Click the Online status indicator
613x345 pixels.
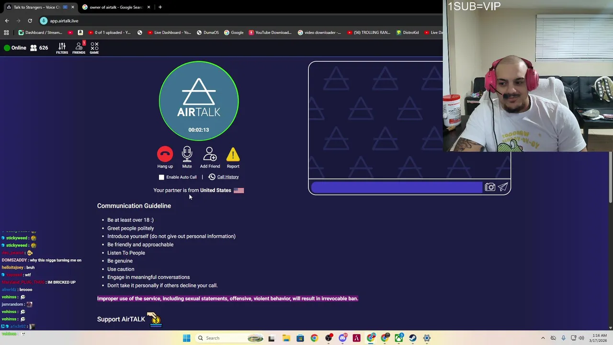[15, 48]
